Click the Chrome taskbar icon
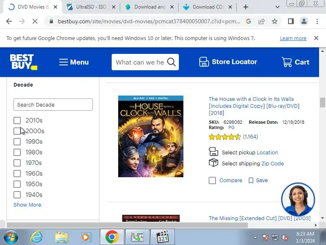Image resolution: width=326 pixels, height=245 pixels. (112, 237)
